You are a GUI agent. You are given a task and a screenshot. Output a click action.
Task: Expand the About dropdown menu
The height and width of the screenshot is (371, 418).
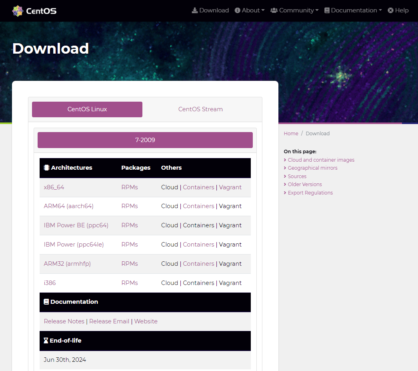point(250,10)
